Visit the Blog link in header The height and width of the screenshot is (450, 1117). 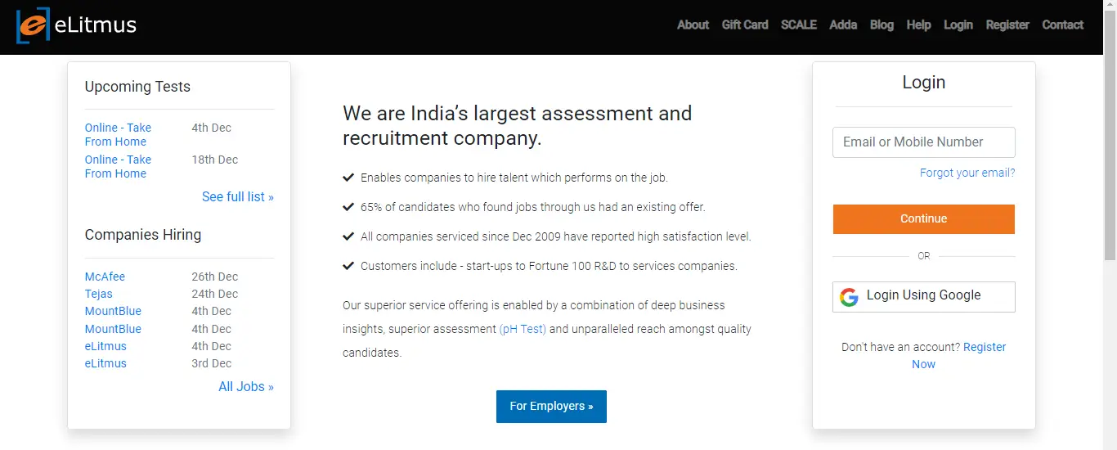(881, 25)
